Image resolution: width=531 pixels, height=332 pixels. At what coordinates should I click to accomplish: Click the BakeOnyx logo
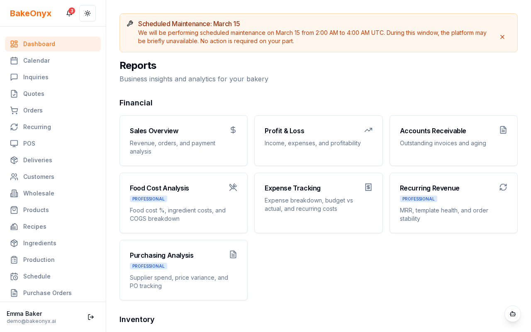tap(31, 13)
